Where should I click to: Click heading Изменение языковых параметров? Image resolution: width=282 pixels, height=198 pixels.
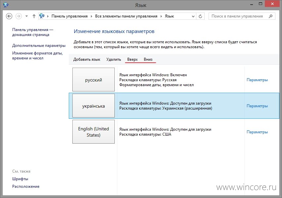click(114, 31)
